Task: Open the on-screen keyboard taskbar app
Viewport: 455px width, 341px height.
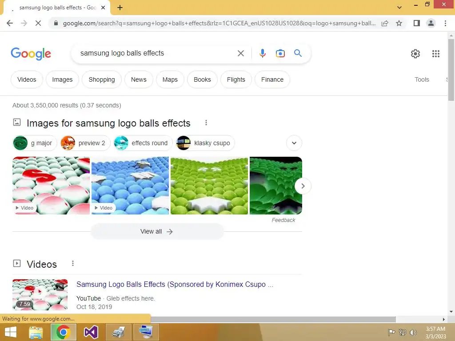Action: point(146,332)
